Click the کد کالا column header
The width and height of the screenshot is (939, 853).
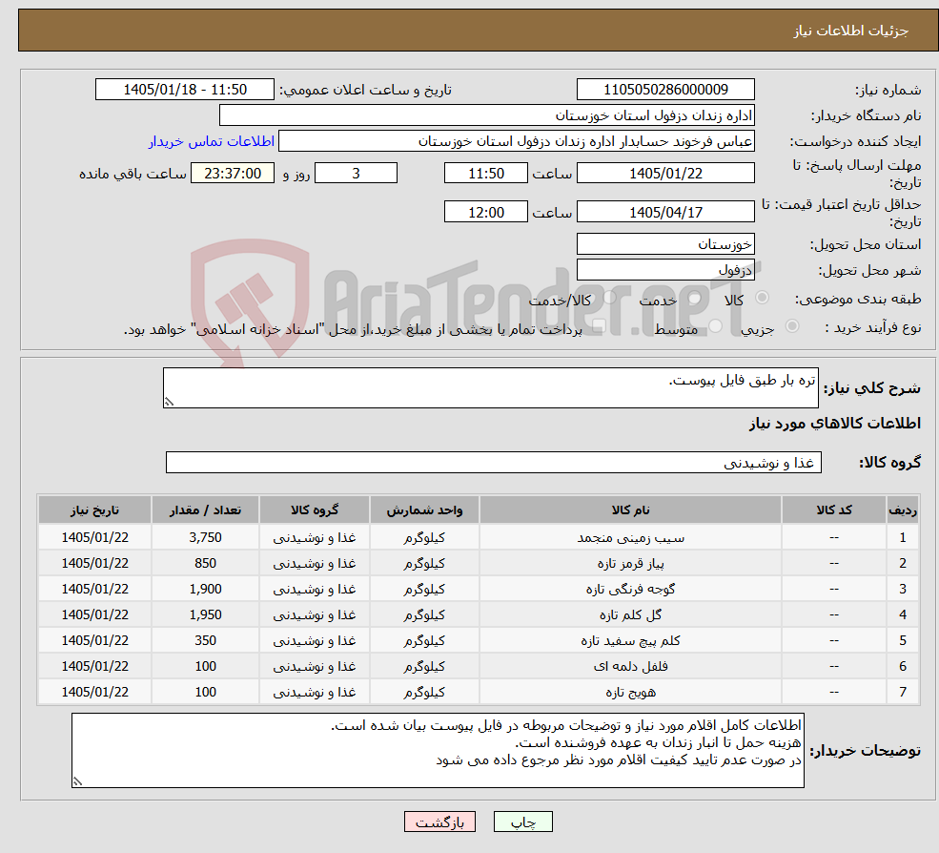pos(833,510)
